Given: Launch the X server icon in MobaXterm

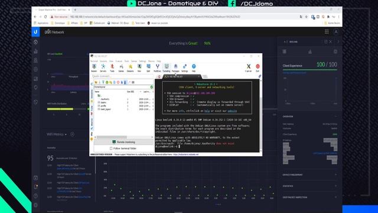Looking at the screenshot, I should pos(248,68).
